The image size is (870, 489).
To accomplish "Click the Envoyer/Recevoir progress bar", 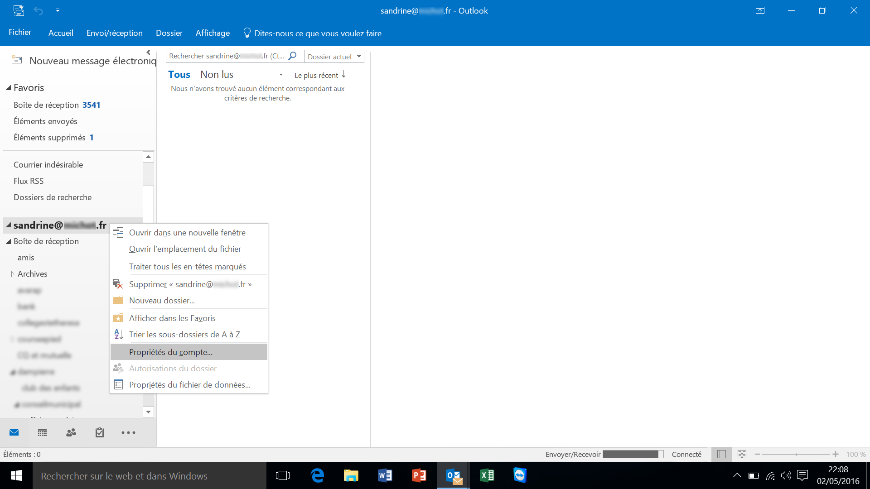I will click(633, 454).
